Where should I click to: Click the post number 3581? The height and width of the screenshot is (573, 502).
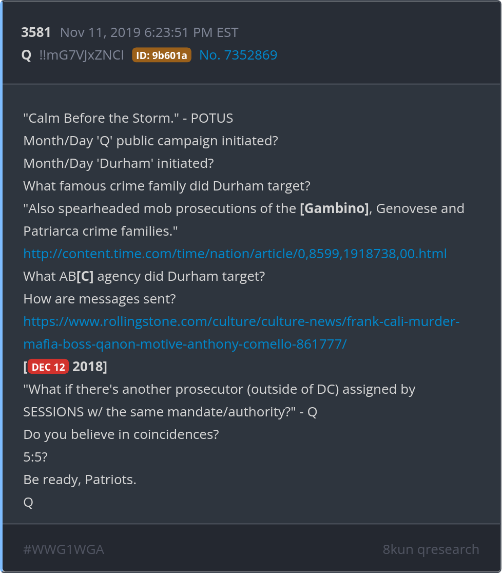click(x=36, y=33)
